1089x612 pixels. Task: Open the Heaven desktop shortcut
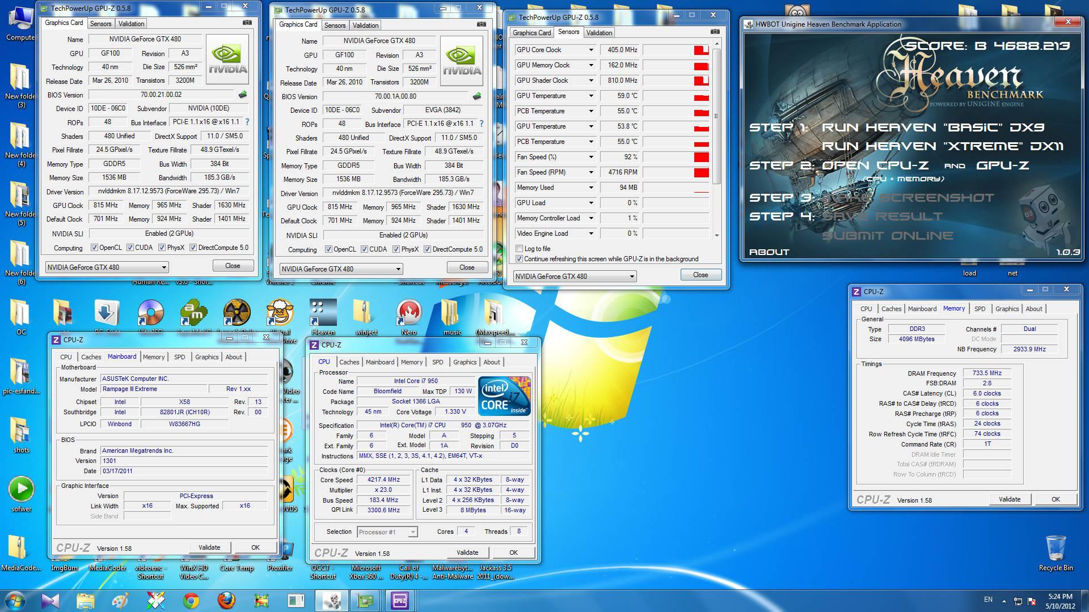pyautogui.click(x=323, y=317)
